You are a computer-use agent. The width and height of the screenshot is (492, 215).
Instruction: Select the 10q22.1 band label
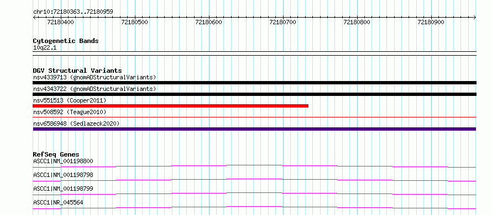coord(45,48)
